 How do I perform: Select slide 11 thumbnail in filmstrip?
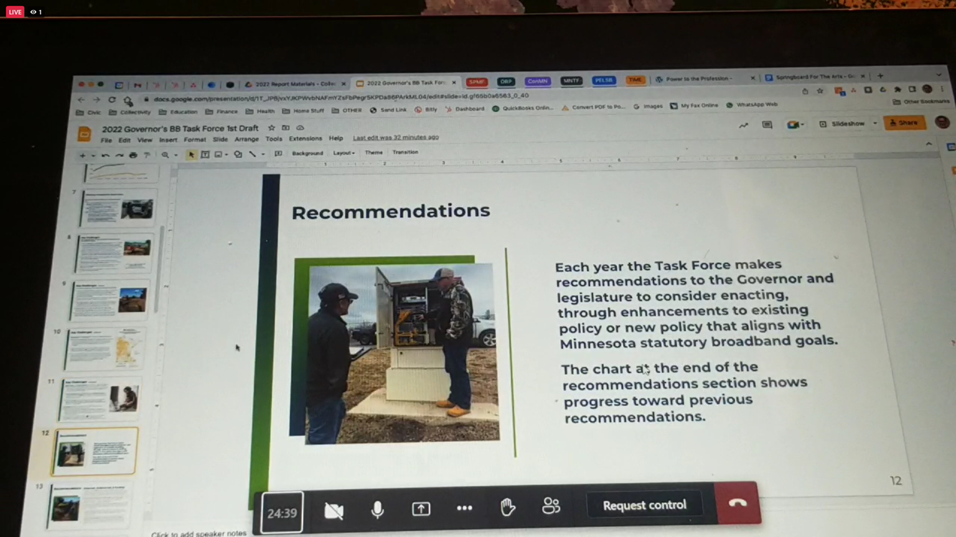100,399
